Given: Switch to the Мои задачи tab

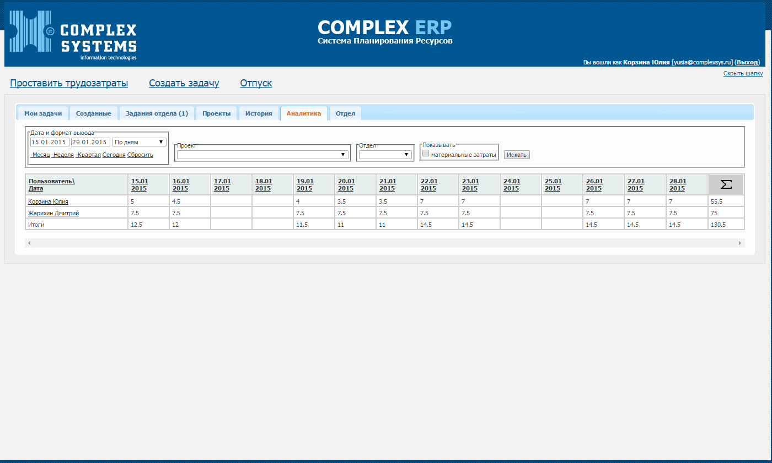Looking at the screenshot, I should coord(43,113).
